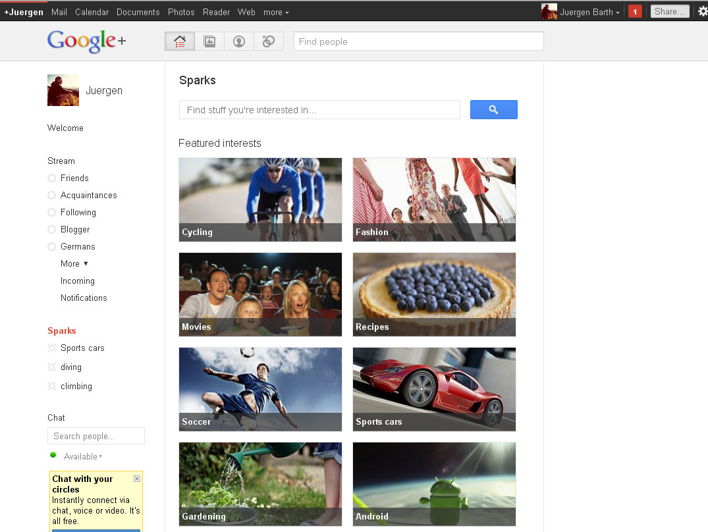Select the Acquaintances stream circle
The width and height of the screenshot is (708, 532).
51,196
